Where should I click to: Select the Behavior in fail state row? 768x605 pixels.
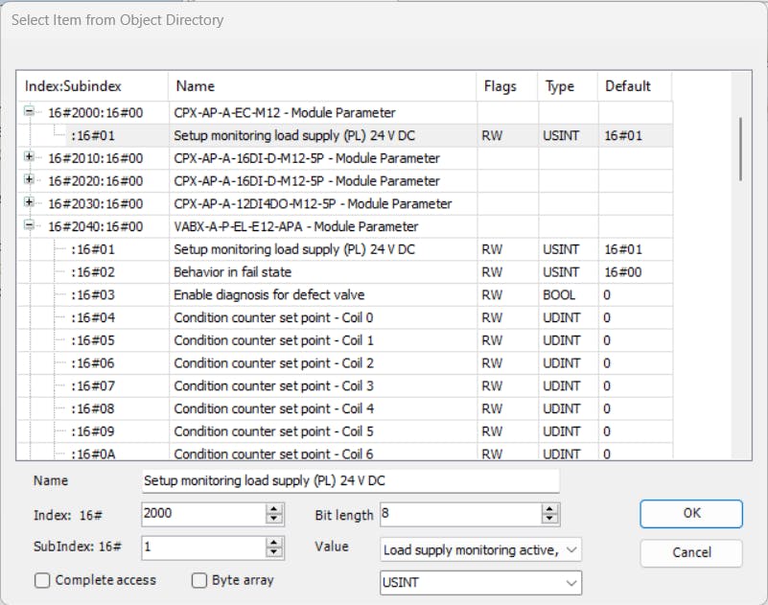coord(345,272)
